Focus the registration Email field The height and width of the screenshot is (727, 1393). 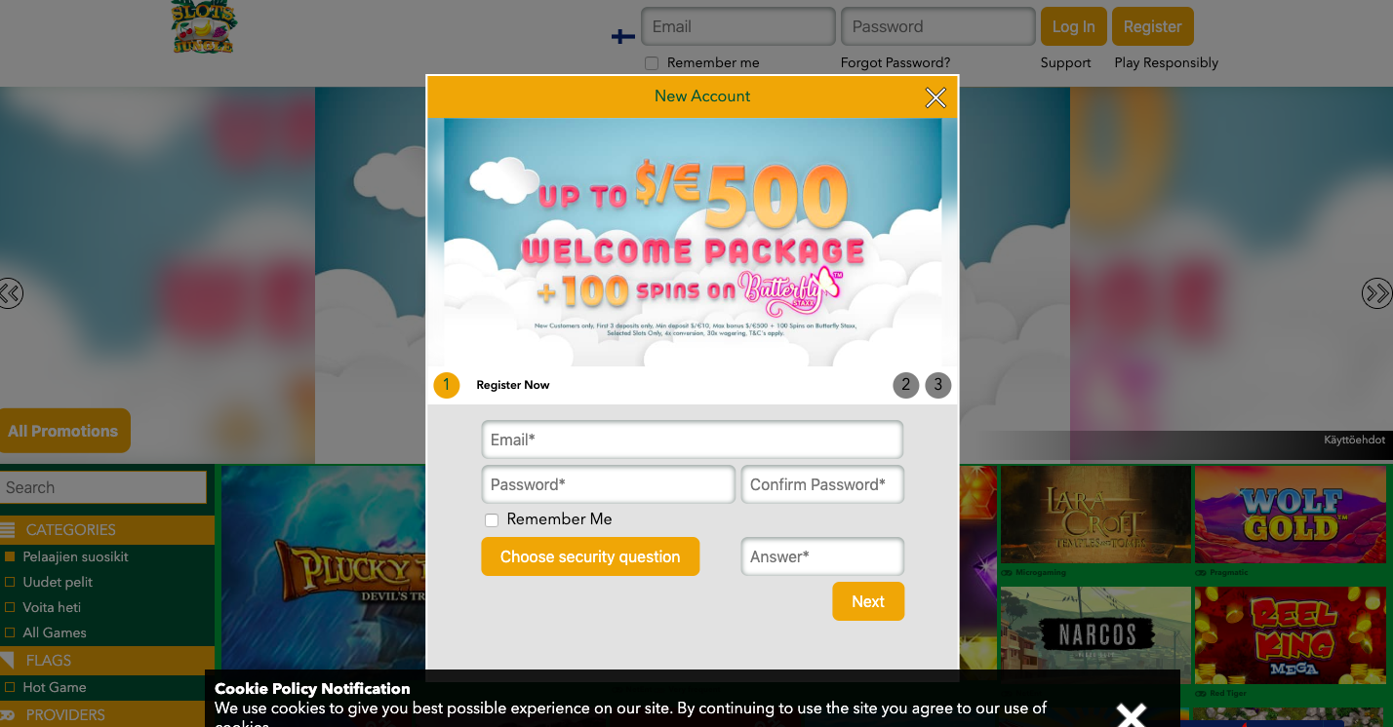693,440
